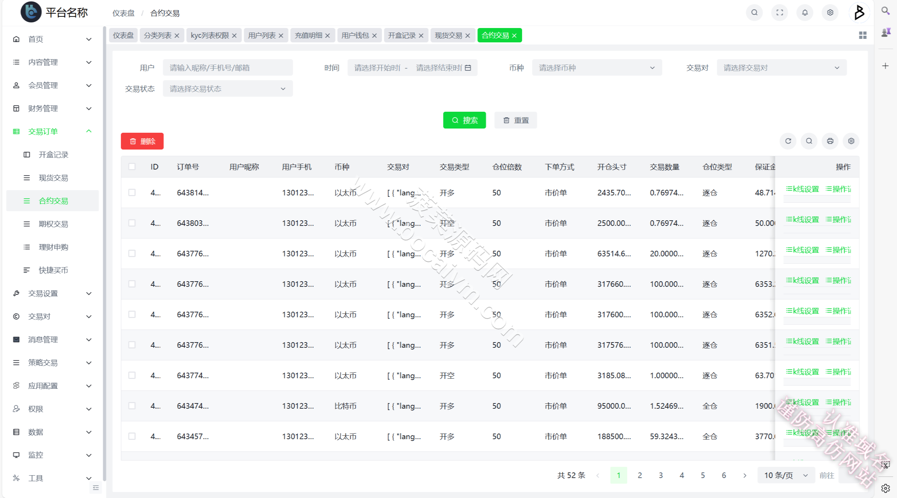Viewport: 897px width, 498px height.
Task: Go to next page arrow
Action: tap(745, 475)
